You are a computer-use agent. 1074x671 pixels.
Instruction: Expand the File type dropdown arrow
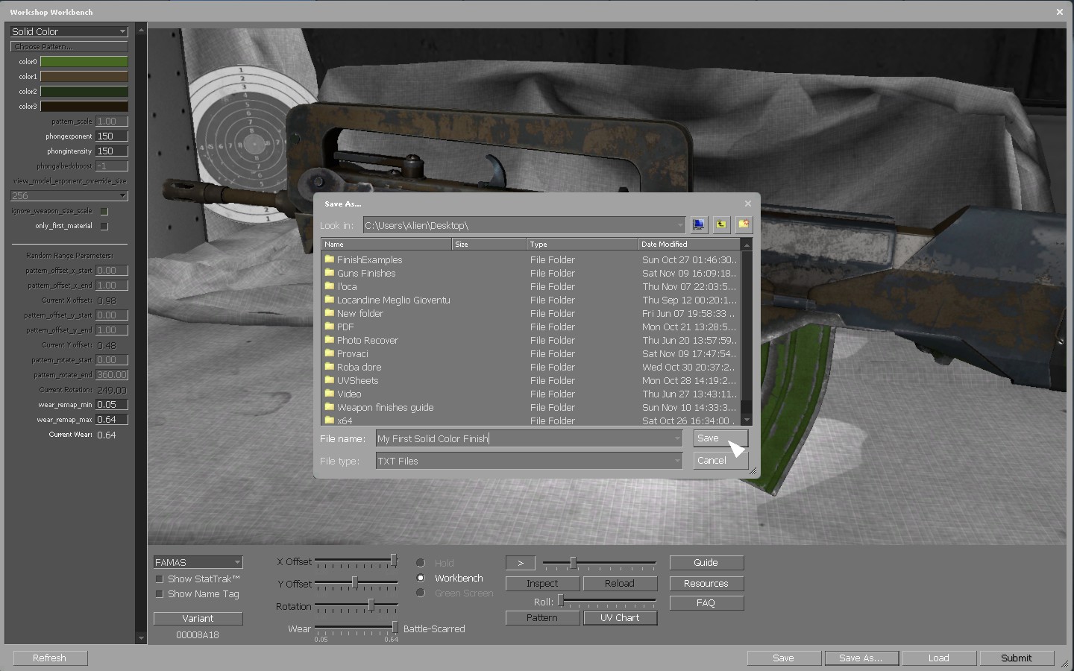tap(677, 461)
